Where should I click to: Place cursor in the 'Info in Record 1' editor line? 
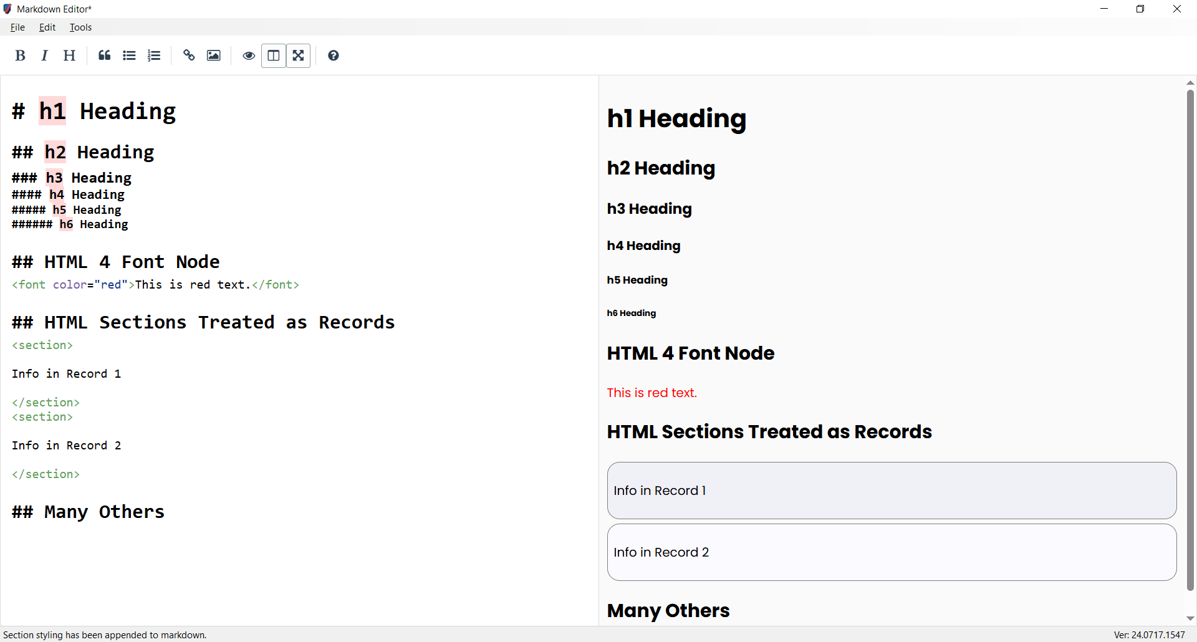point(66,373)
